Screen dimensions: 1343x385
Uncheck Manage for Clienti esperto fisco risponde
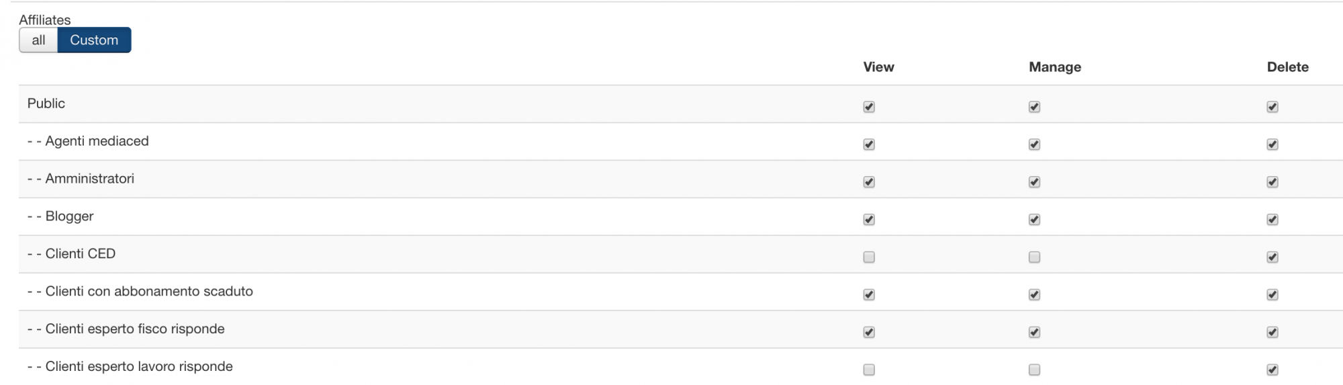click(x=1034, y=333)
